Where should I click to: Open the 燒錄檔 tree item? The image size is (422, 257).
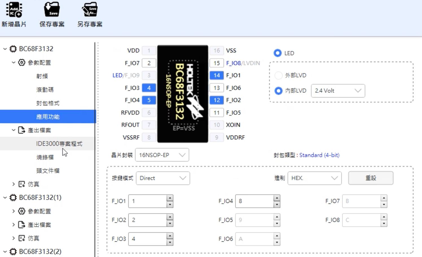[x=45, y=157]
